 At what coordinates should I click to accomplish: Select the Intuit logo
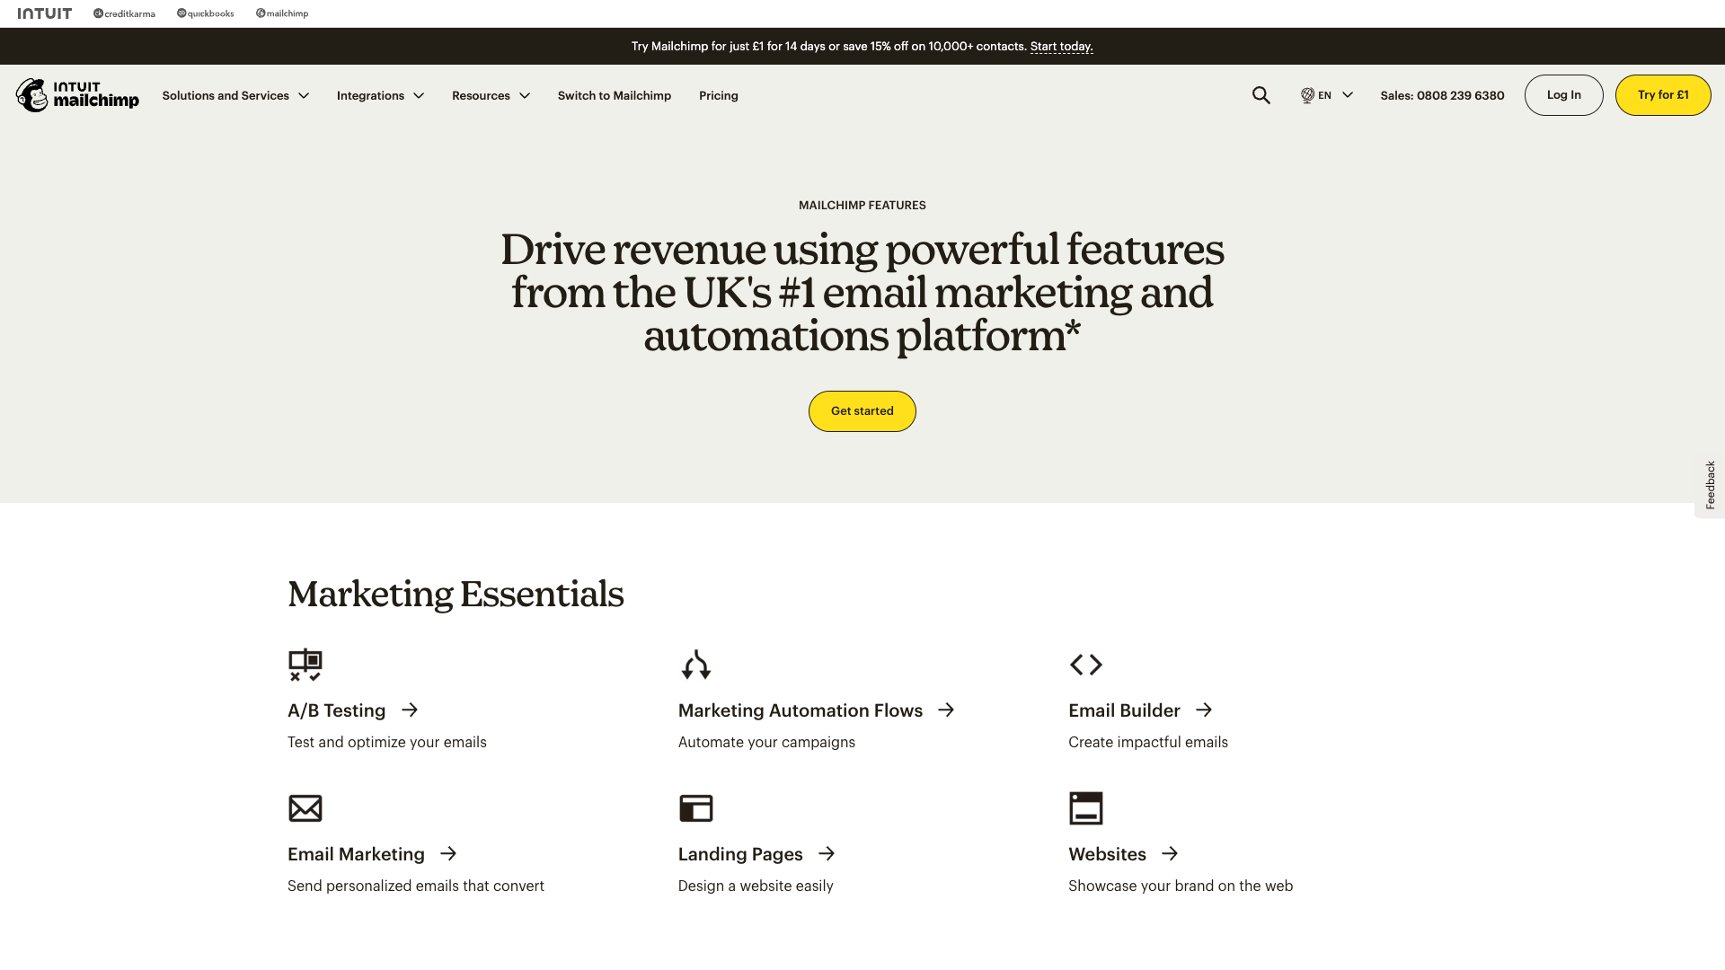(45, 13)
